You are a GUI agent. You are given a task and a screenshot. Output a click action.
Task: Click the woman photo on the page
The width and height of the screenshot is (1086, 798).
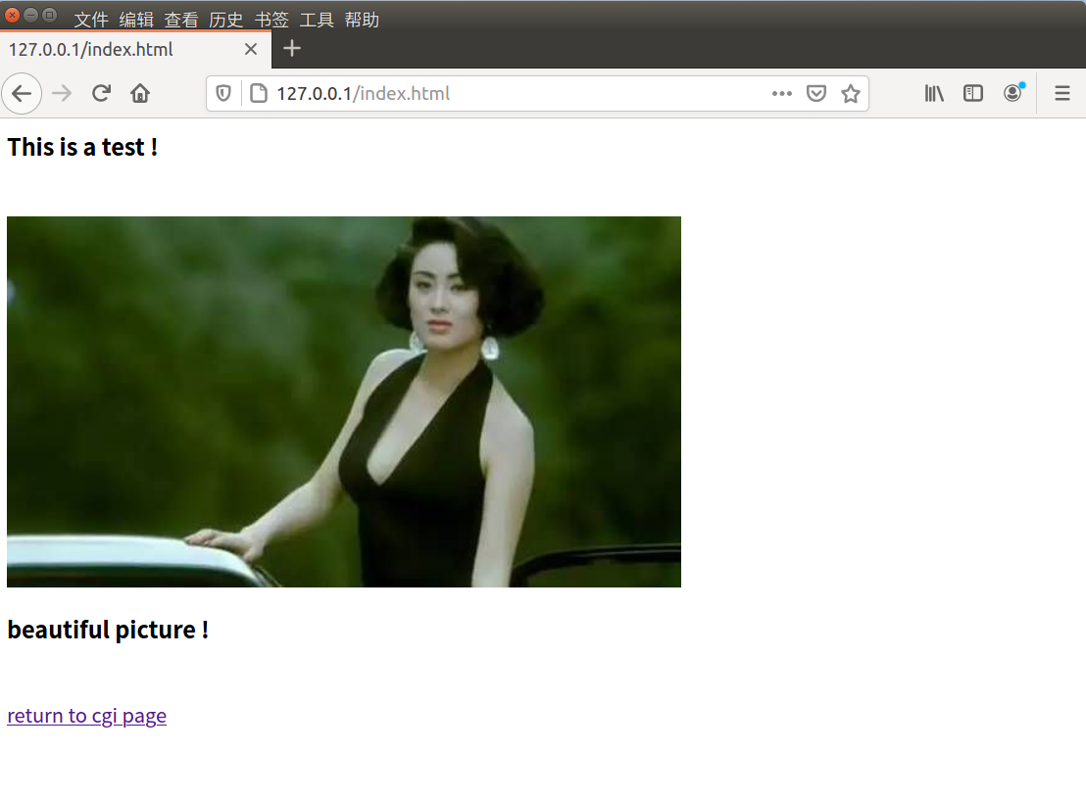[343, 401]
